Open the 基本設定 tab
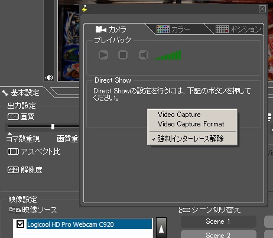 (25, 93)
